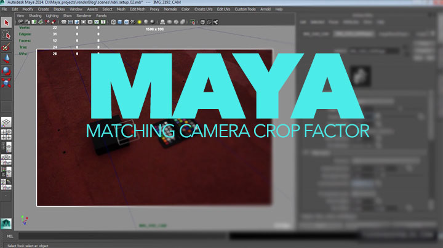Select the Hypershade/Persp layout icon
This screenshot has height=248, width=443.
pyautogui.click(x=6, y=172)
